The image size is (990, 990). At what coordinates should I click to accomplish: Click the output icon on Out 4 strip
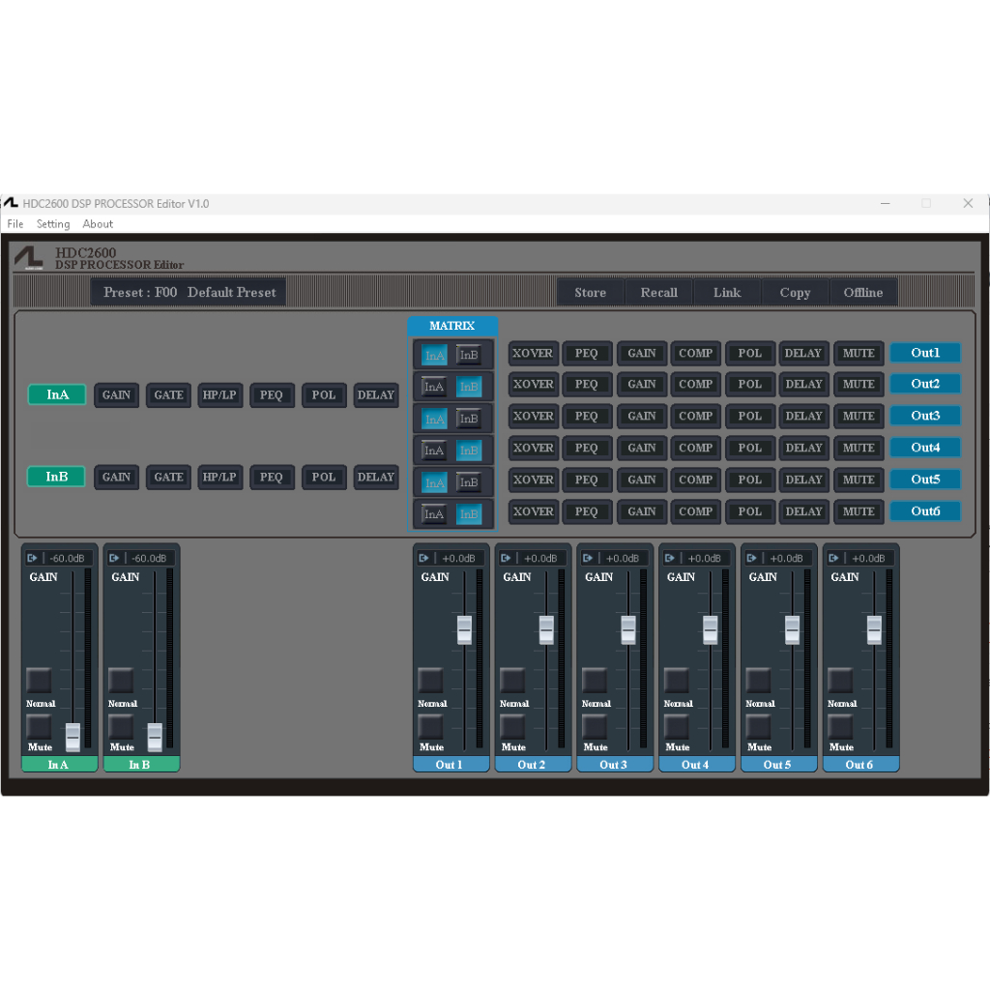pyautogui.click(x=670, y=558)
